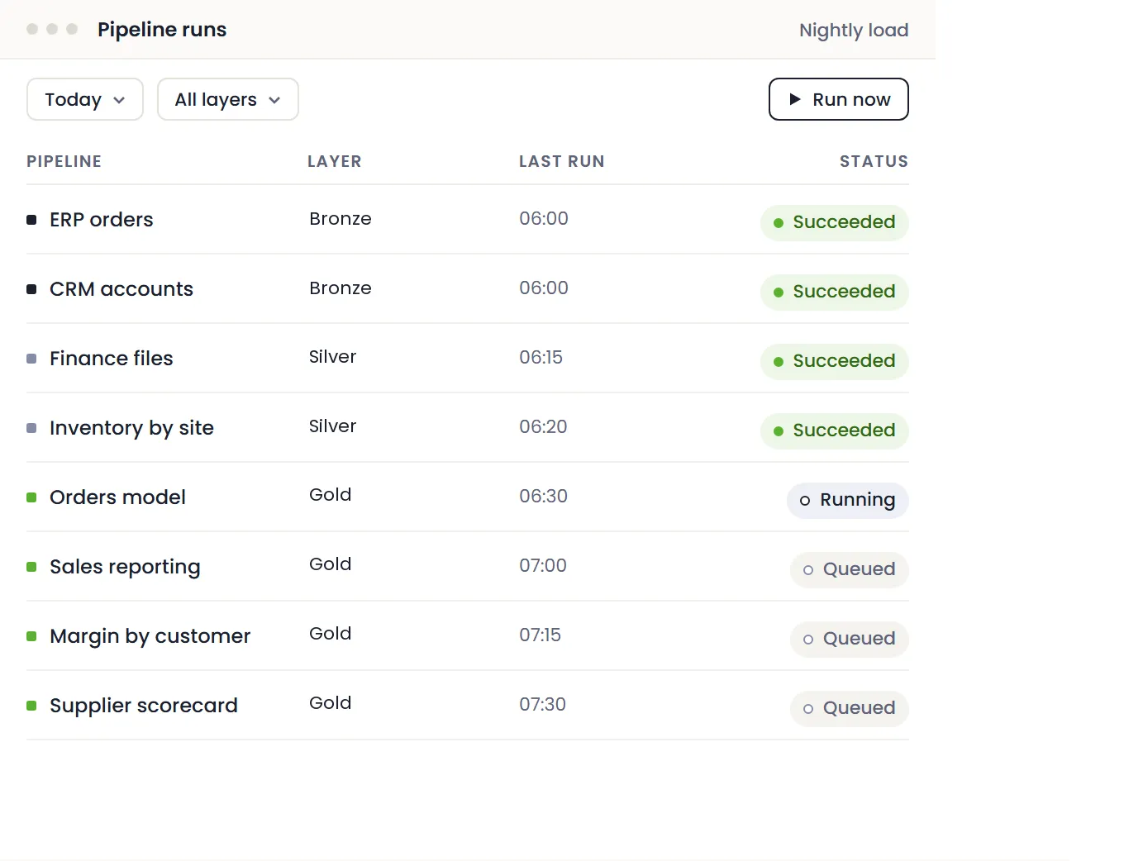Click the 07:00 last run time
This screenshot has height=861, width=1124.
[543, 565]
